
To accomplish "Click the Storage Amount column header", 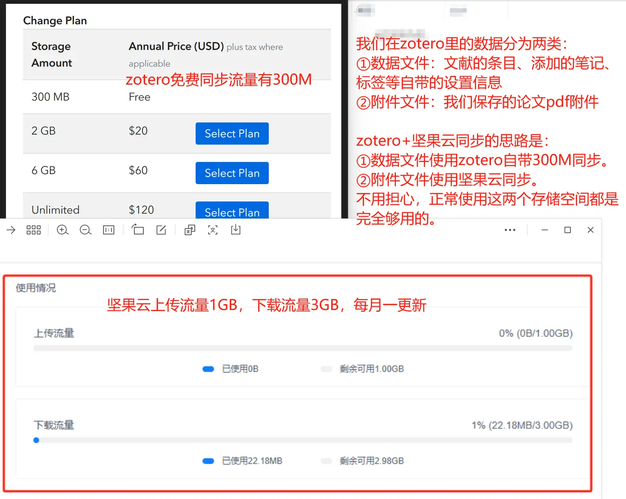I will [x=51, y=54].
